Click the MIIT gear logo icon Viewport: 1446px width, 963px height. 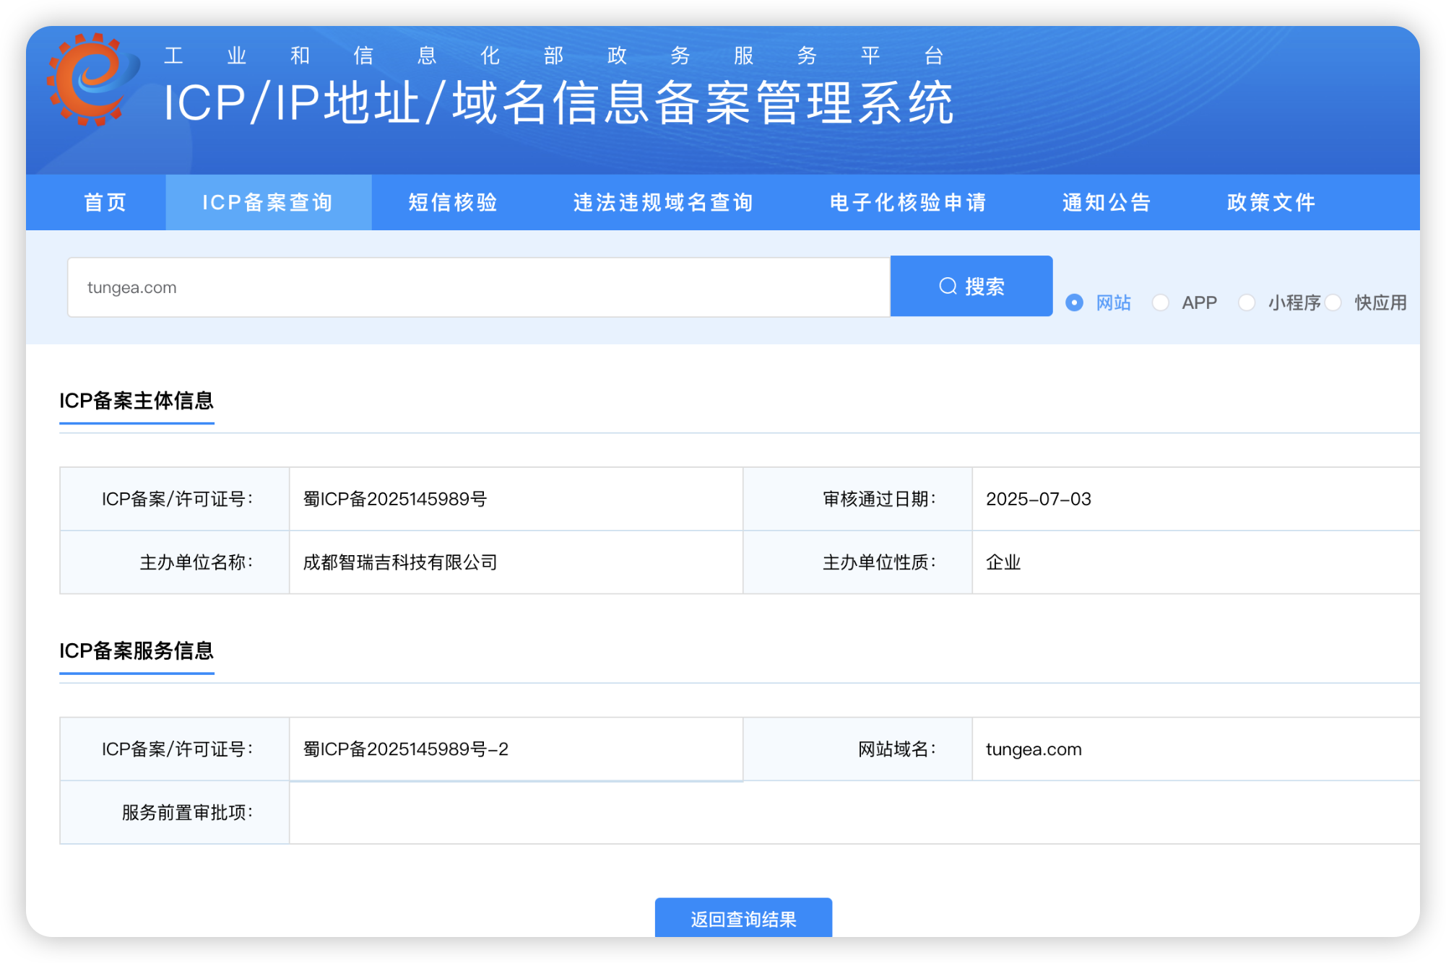coord(92,79)
